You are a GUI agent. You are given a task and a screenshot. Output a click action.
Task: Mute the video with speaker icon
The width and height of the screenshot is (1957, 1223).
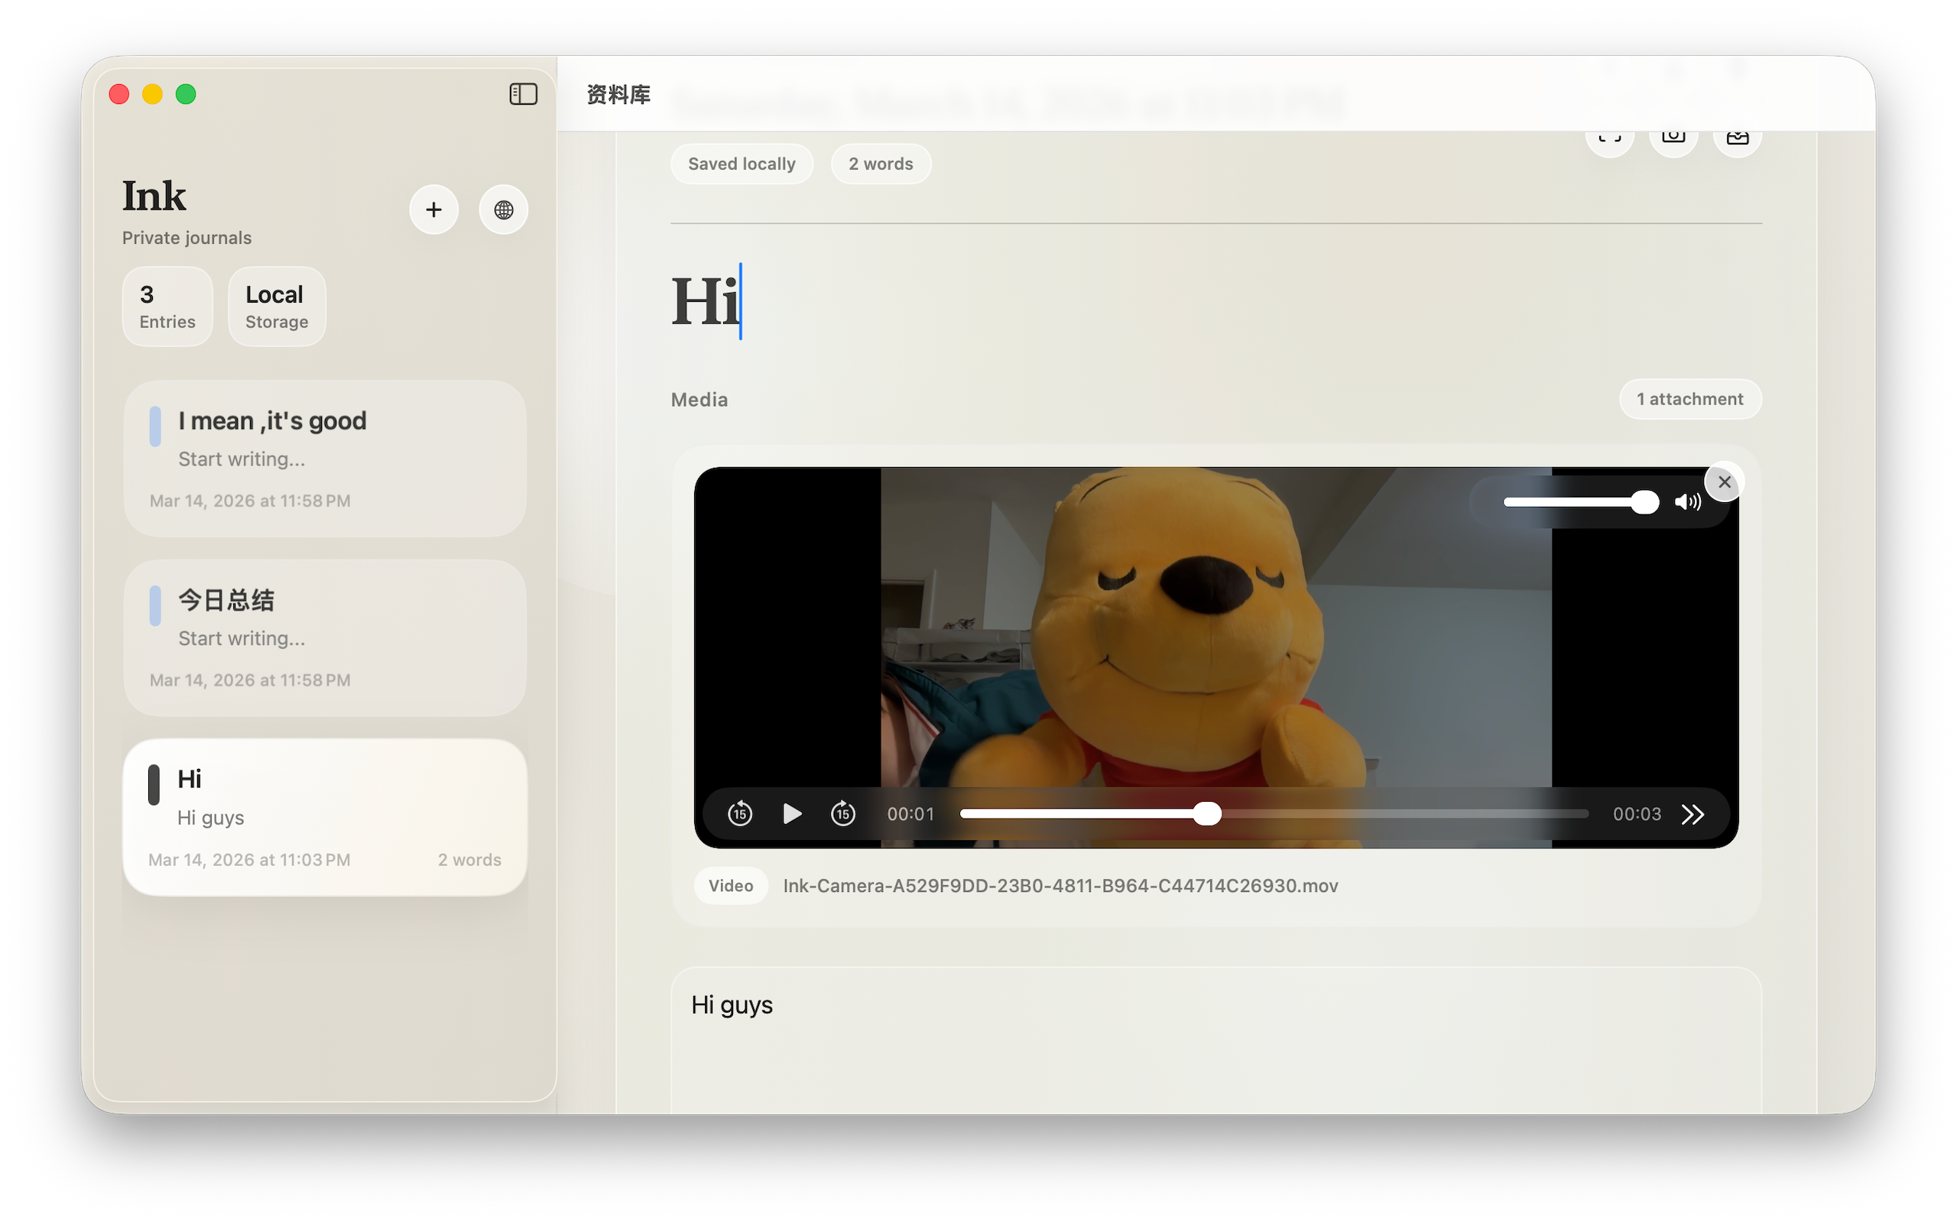coord(1688,502)
